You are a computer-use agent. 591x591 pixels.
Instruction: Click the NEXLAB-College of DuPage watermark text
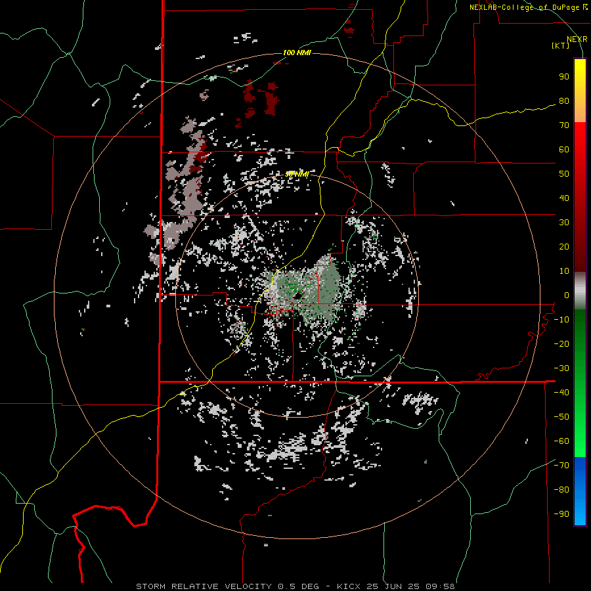pos(528,7)
